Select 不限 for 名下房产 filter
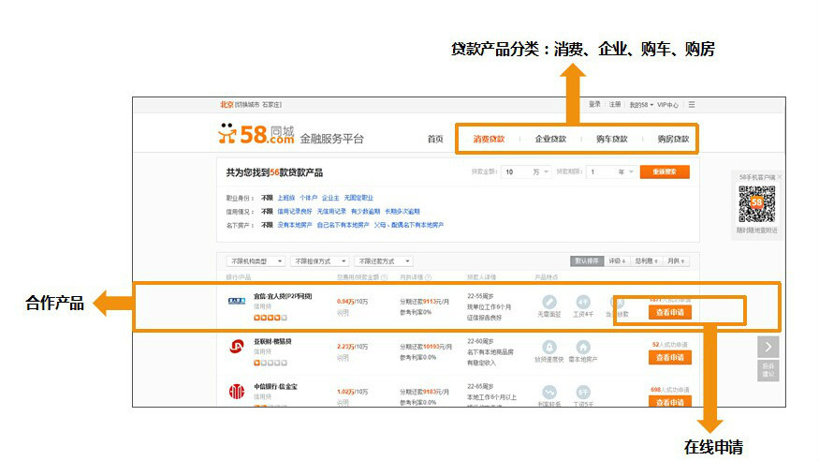819x461 pixels. point(267,225)
